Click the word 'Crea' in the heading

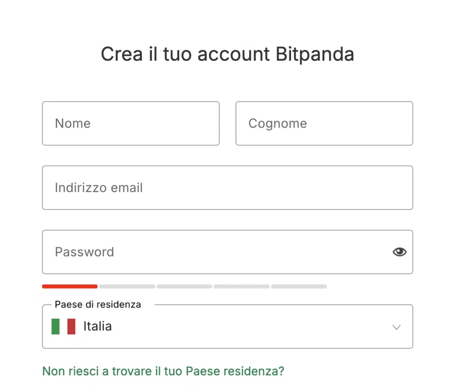tap(118, 54)
